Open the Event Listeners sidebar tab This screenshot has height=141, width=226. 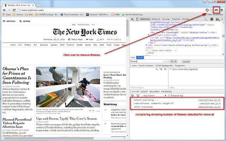146,66
